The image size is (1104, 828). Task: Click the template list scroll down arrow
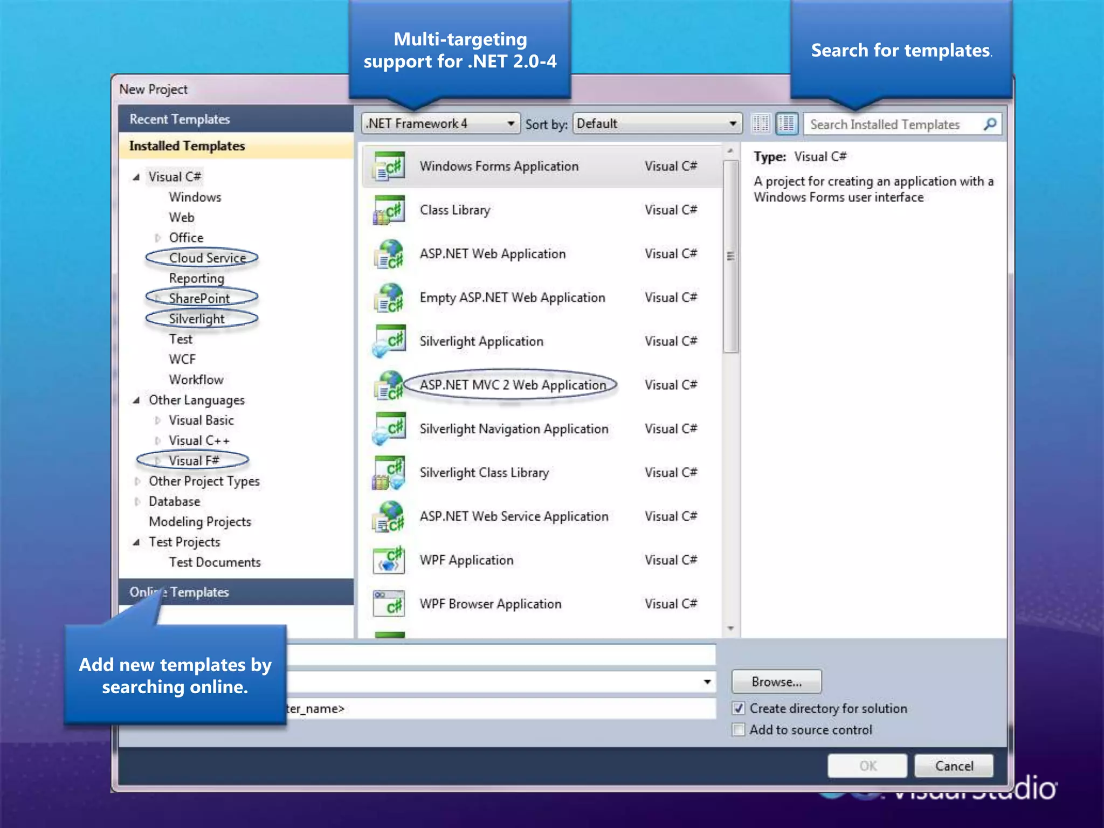pyautogui.click(x=730, y=629)
